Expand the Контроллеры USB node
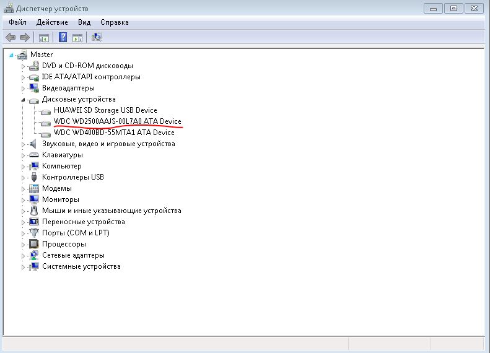This screenshot has height=353, width=490. pyautogui.click(x=23, y=178)
